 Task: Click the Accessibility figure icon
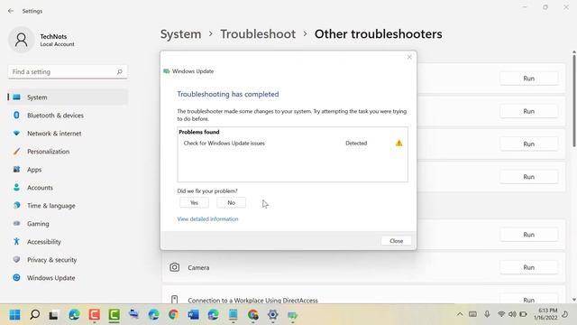pos(16,241)
